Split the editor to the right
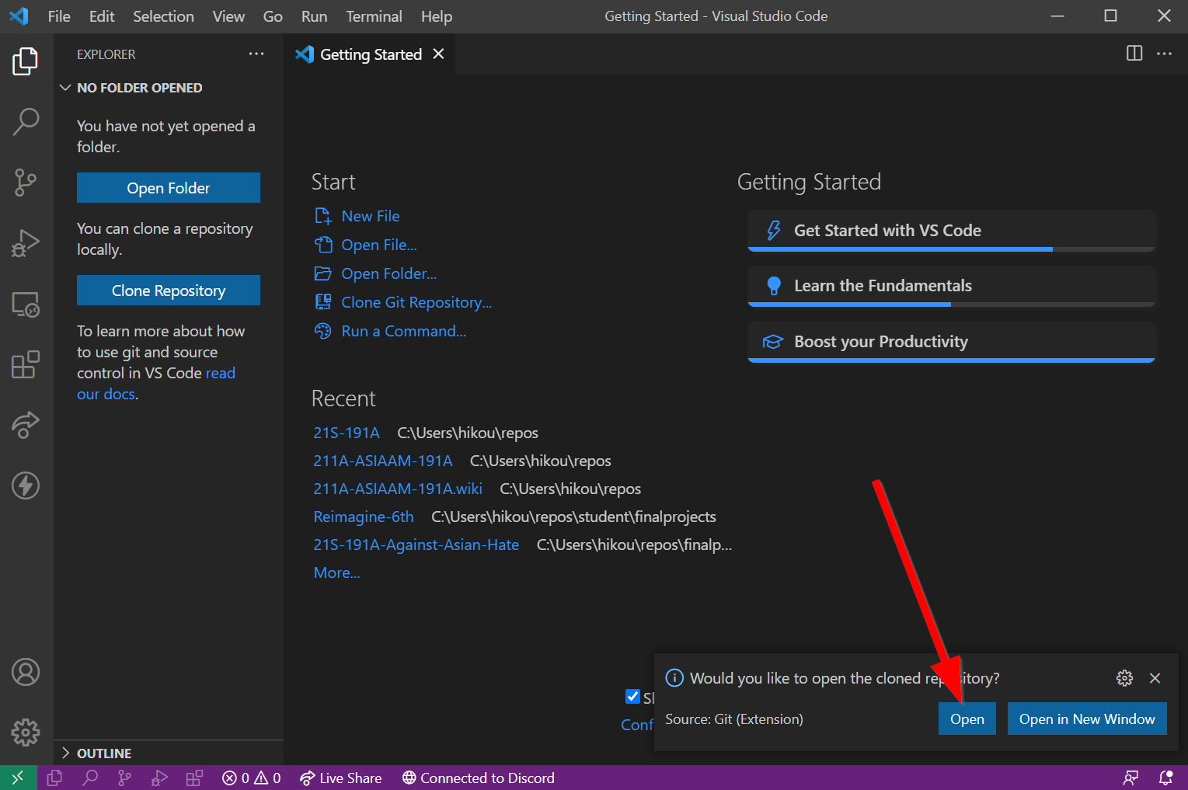This screenshot has height=790, width=1188. 1134,54
